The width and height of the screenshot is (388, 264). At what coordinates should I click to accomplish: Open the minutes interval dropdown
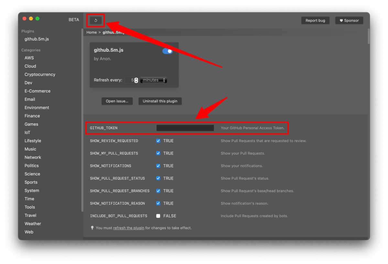coord(154,80)
